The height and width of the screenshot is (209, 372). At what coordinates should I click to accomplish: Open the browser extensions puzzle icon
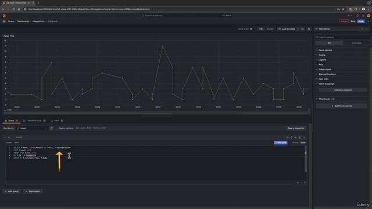coord(356,9)
